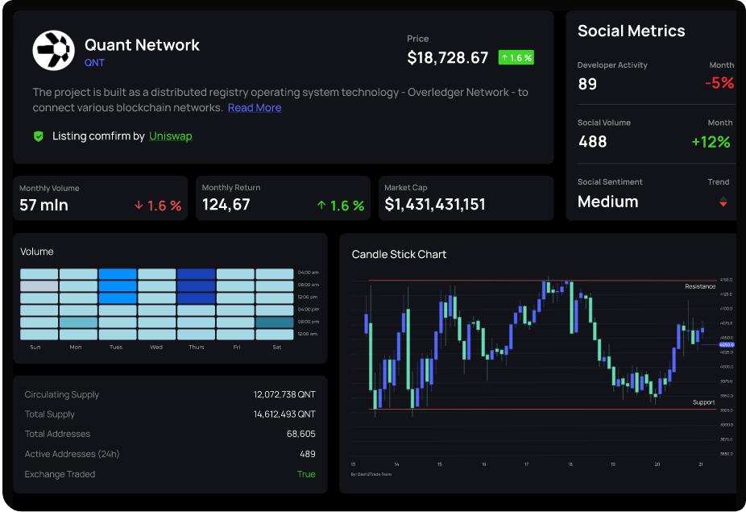746x512 pixels.
Task: Select the Thurs 08:00 am dark blue cell
Action: pyautogui.click(x=196, y=286)
